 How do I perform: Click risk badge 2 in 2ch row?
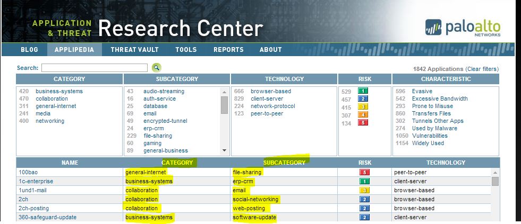click(x=364, y=199)
